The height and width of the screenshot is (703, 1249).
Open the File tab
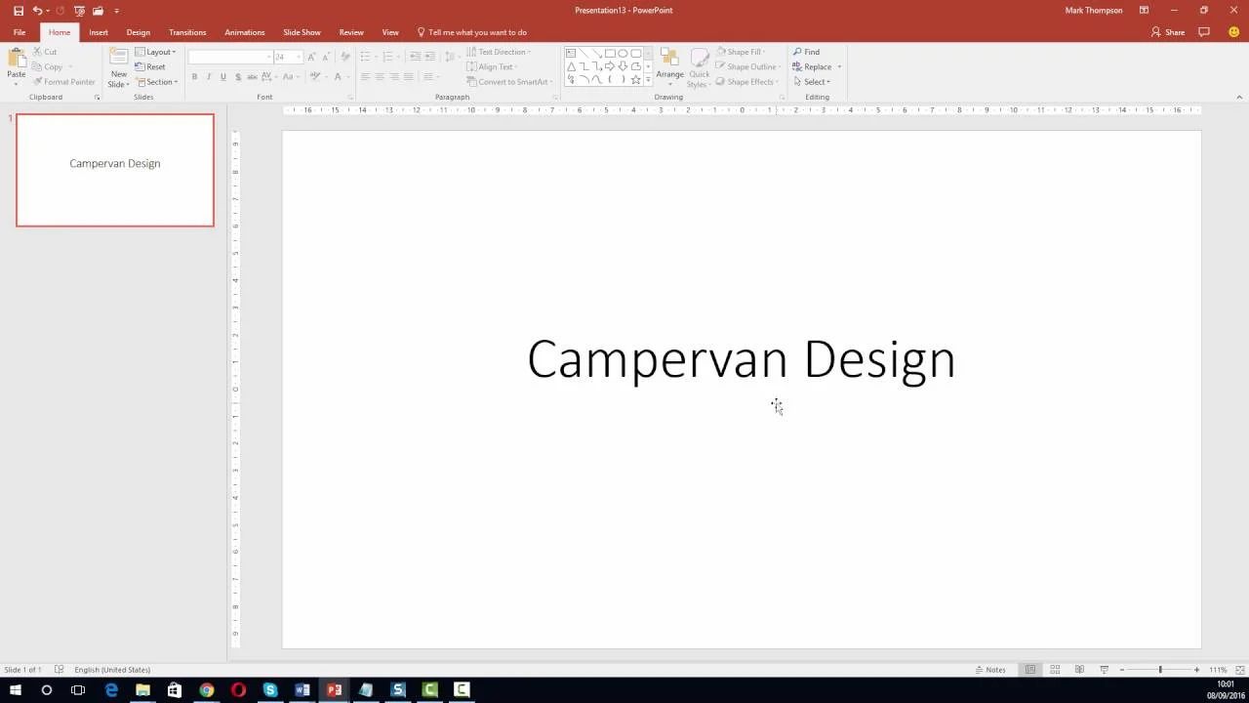20,32
